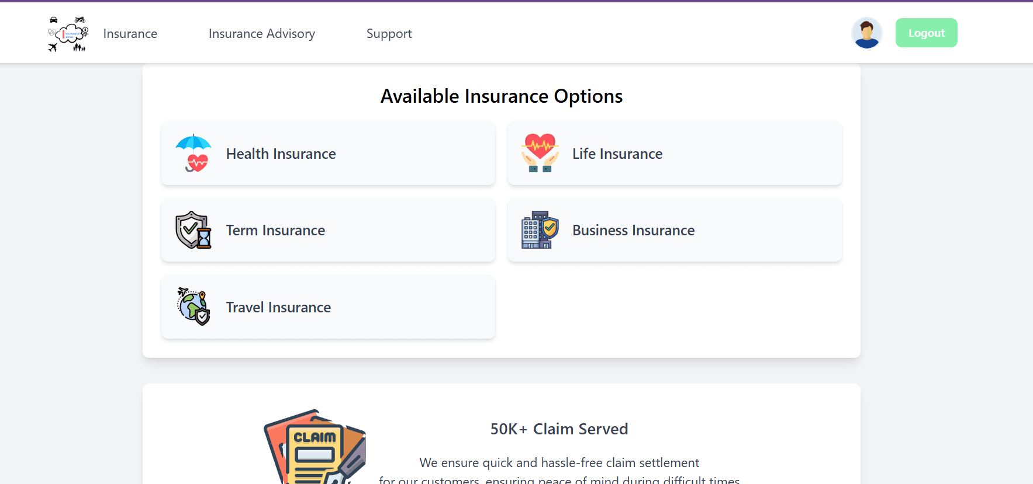The image size is (1033, 484).
Task: Open the user profile avatar
Action: click(866, 33)
